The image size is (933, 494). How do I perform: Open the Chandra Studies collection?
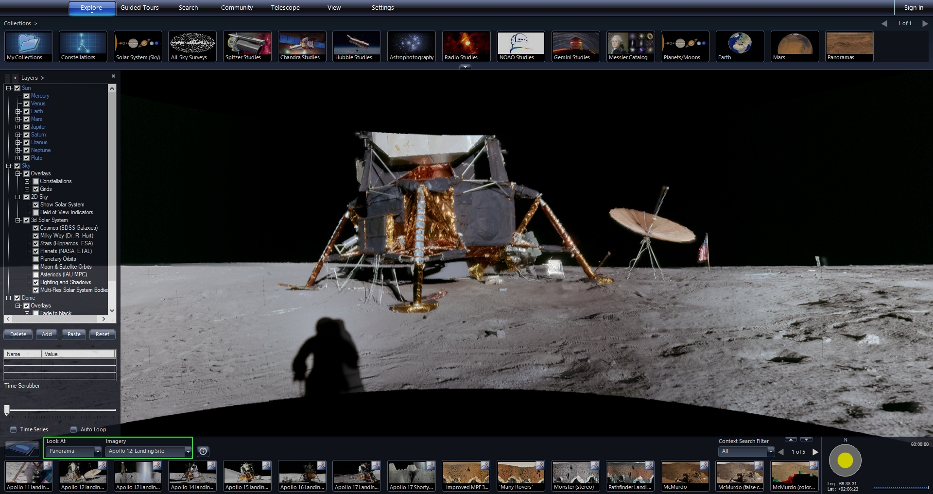tap(302, 46)
